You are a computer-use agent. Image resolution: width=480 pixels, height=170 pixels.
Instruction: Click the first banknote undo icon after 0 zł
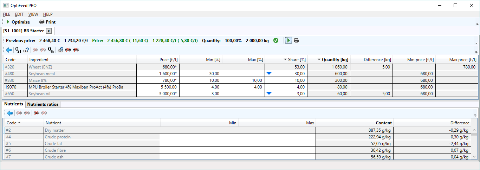click(26, 50)
